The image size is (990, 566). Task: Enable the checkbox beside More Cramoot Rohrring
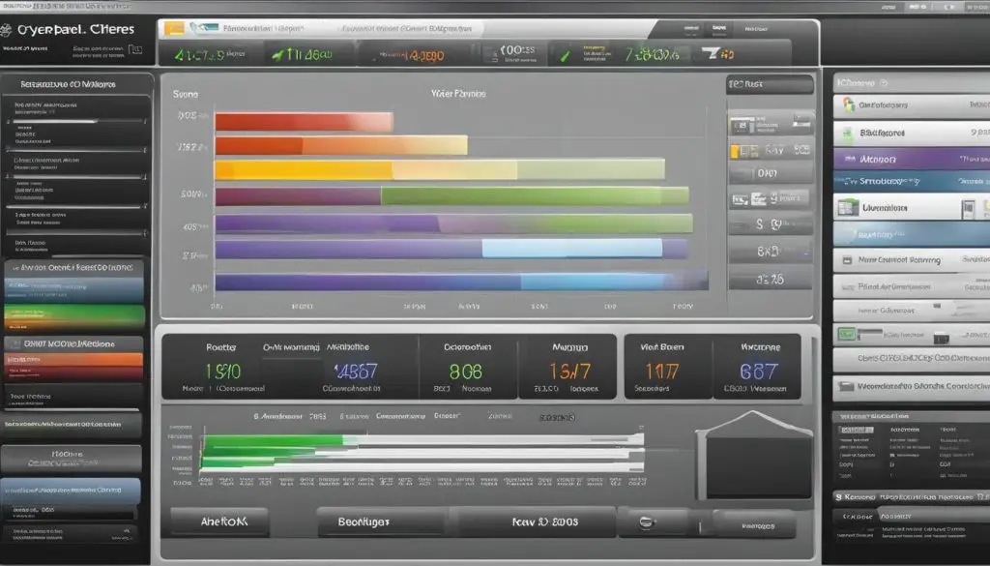847,258
